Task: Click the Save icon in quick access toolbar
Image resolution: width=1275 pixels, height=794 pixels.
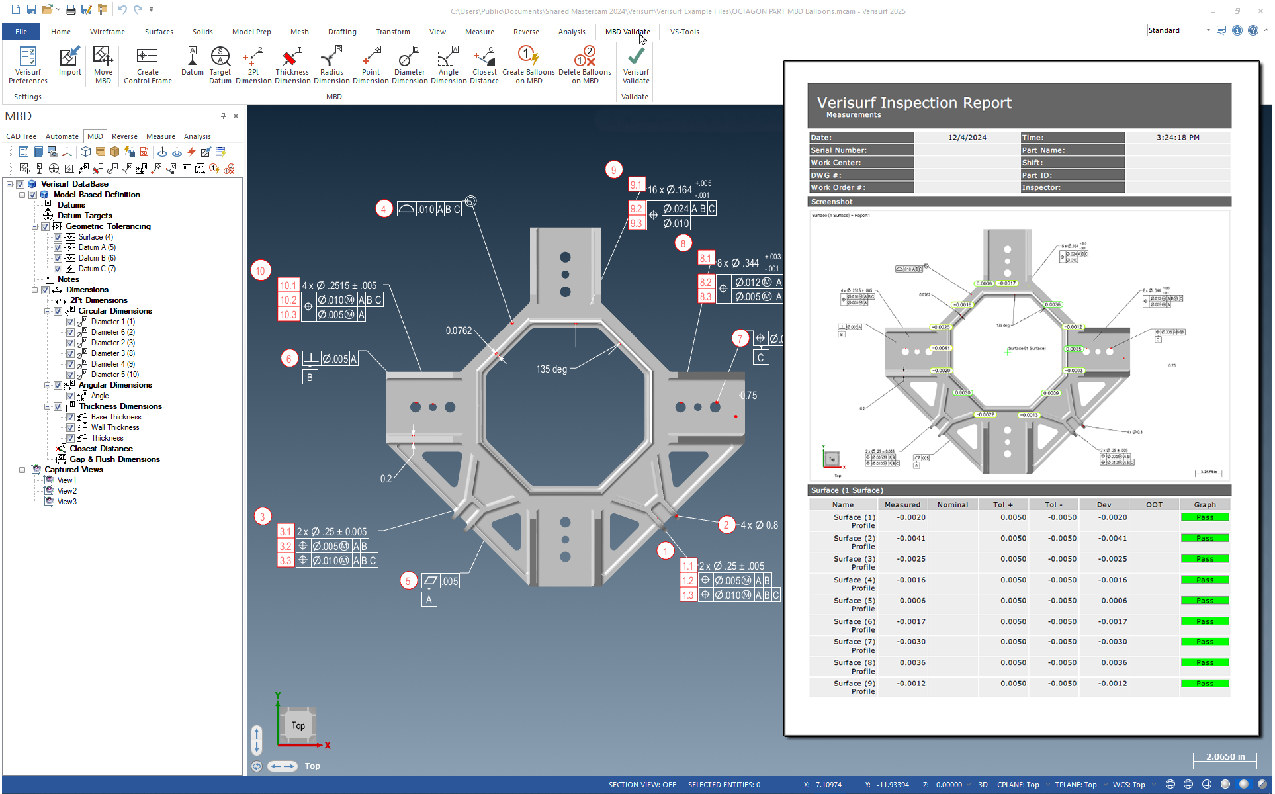Action: pos(31,9)
